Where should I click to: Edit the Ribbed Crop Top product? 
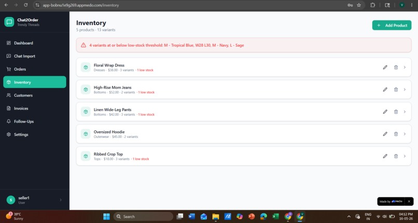point(385,156)
